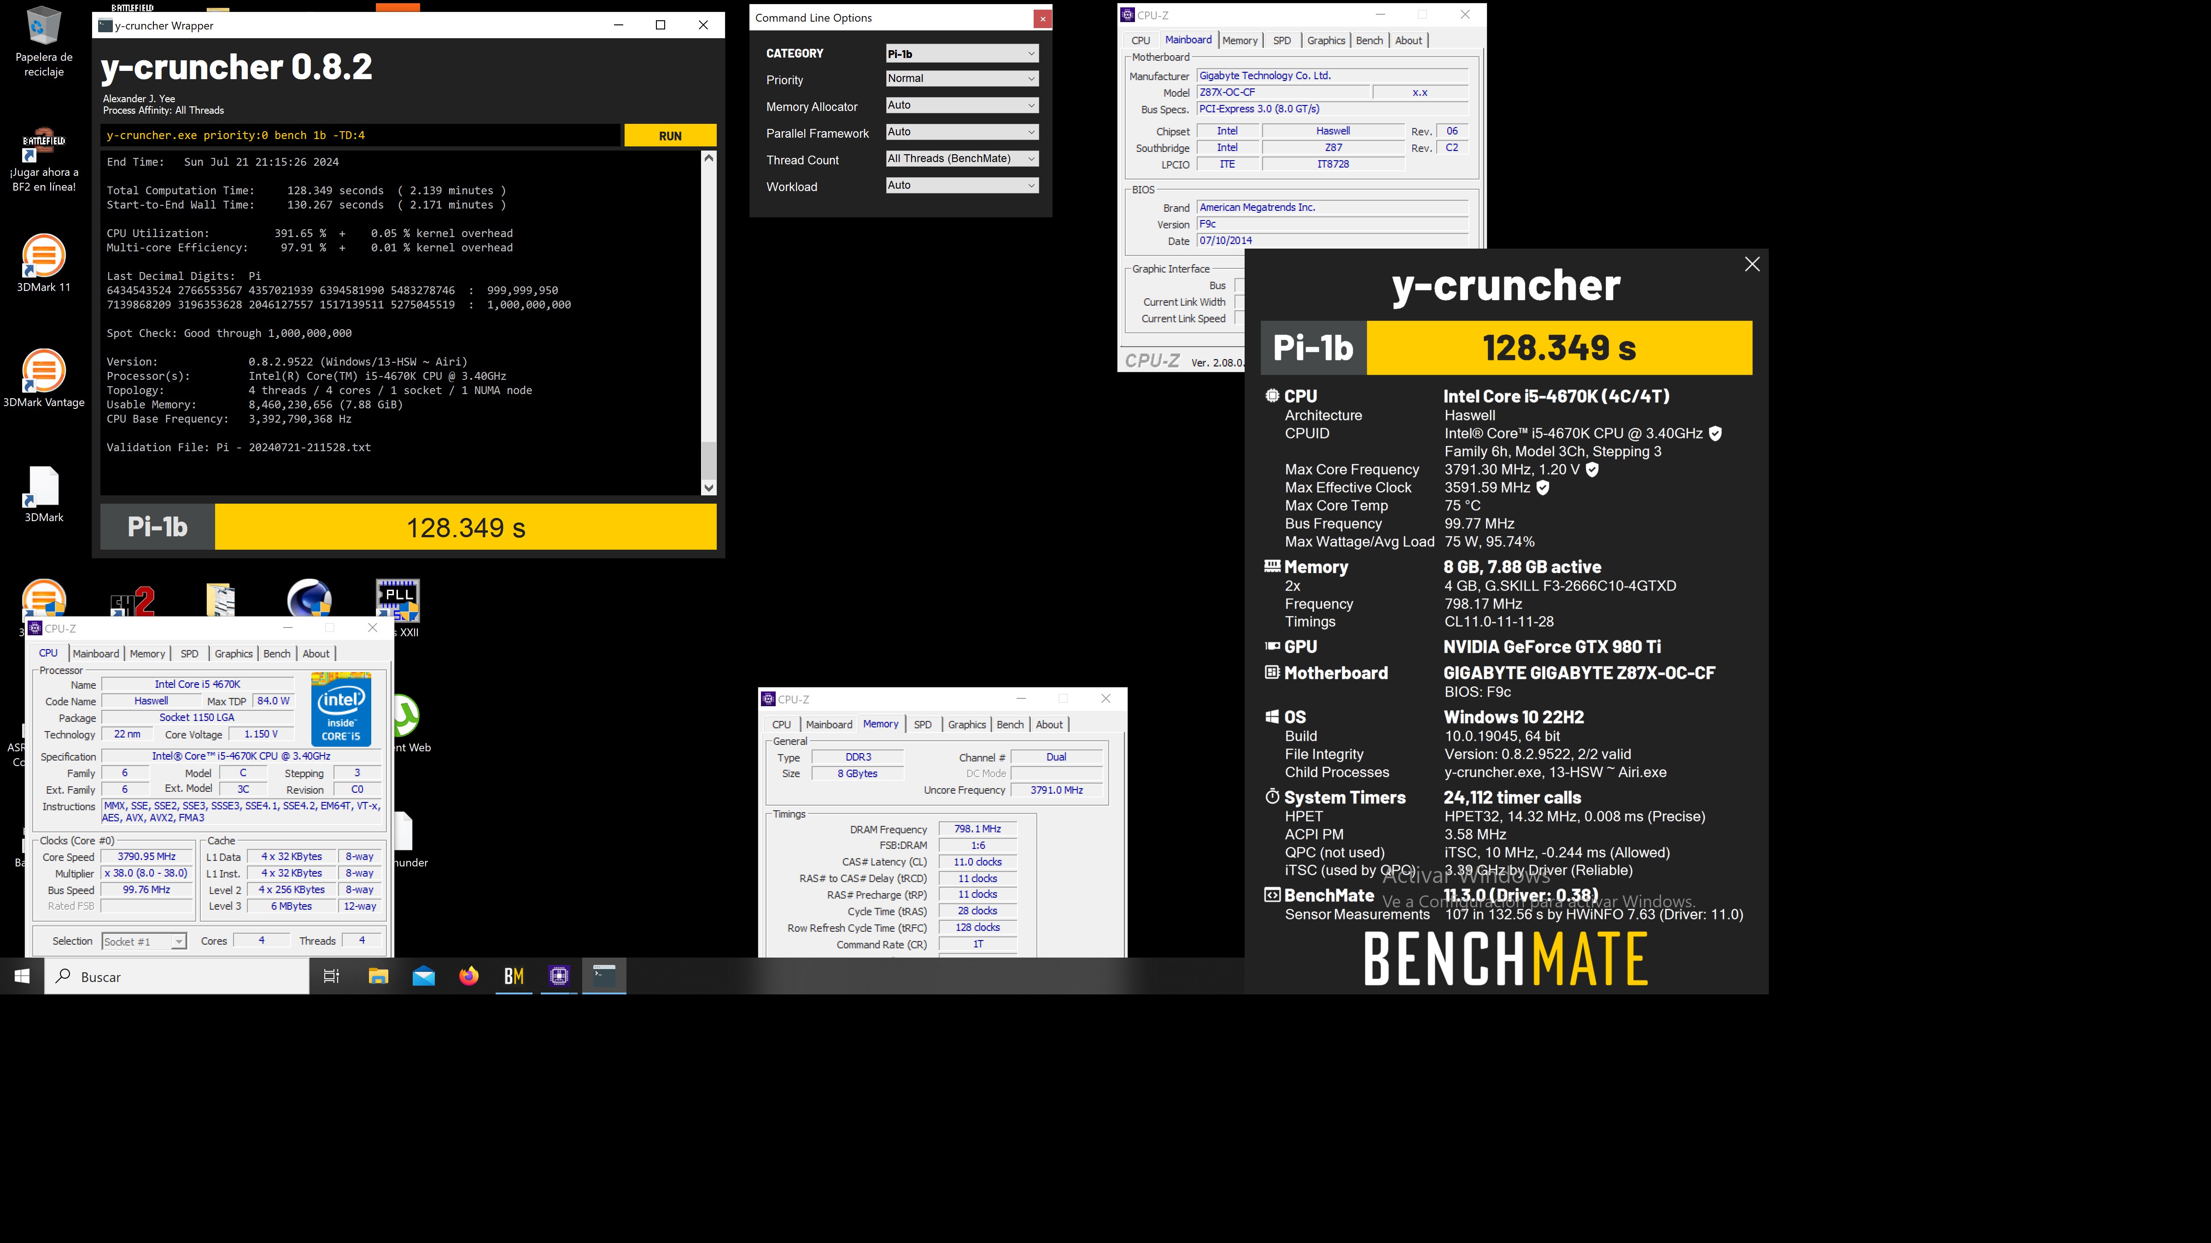Open Task View in the taskbar

[331, 976]
